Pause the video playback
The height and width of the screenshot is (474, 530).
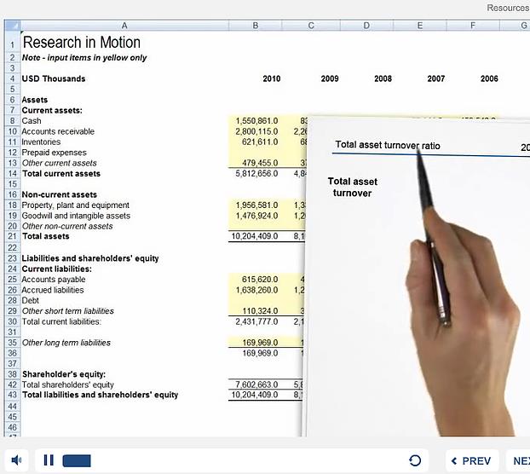(49, 460)
